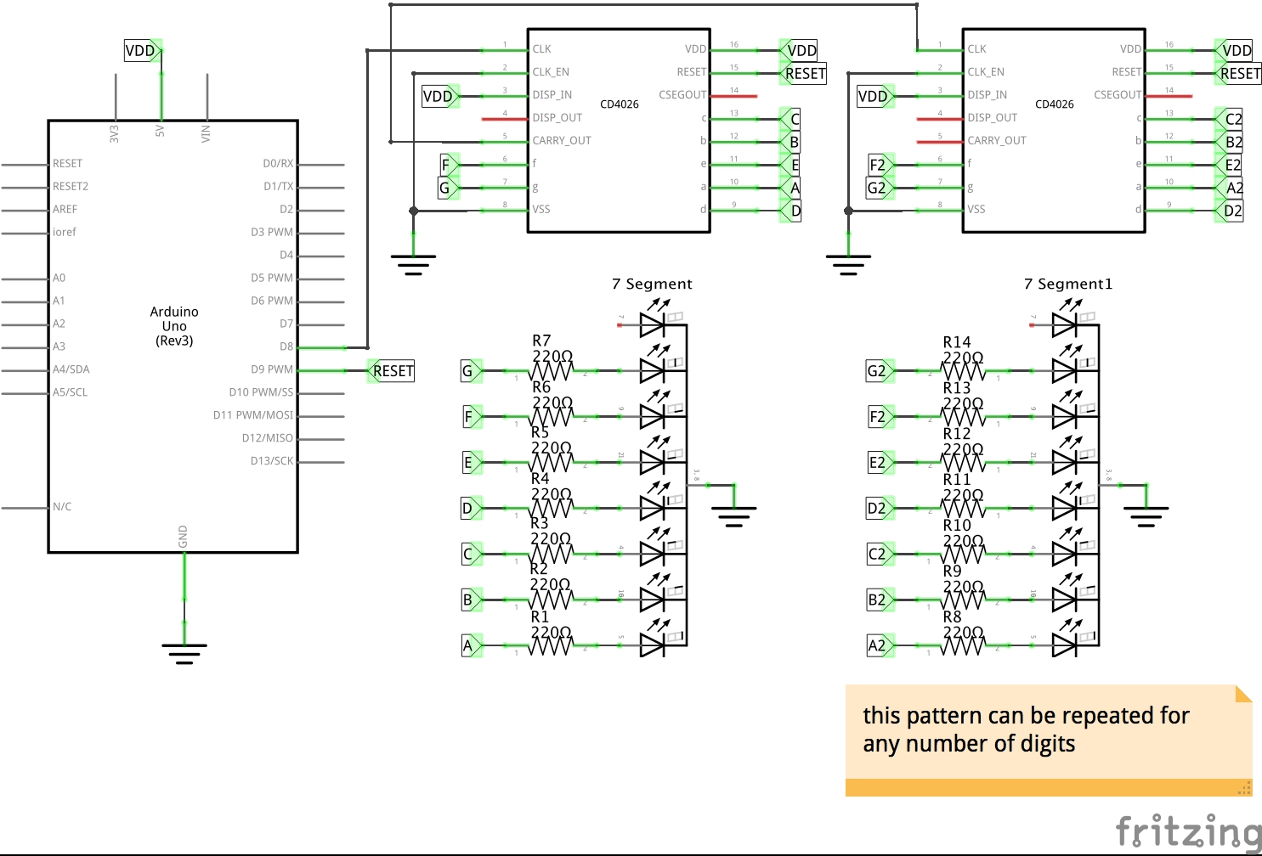Select F net label at first CD4026 pin f
The width and height of the screenshot is (1262, 856).
click(x=449, y=165)
